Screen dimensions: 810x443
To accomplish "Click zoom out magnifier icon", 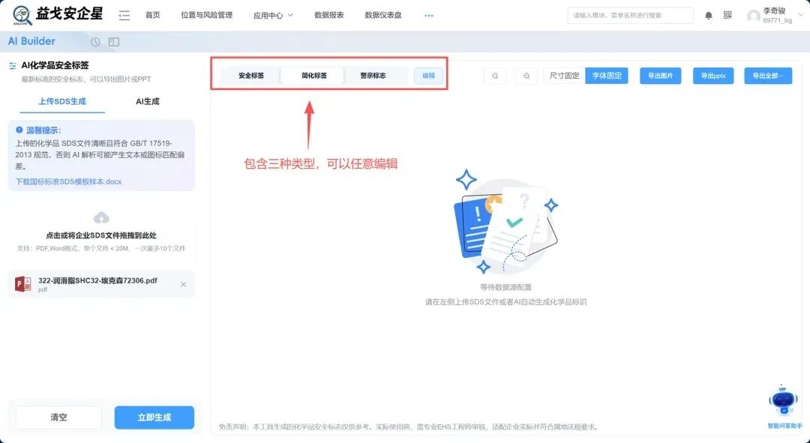I will [495, 76].
